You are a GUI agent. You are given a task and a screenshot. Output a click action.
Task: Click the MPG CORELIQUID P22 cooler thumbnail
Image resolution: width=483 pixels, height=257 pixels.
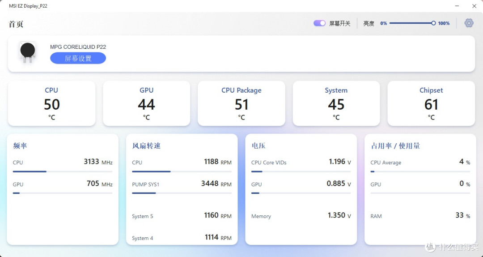tap(28, 52)
